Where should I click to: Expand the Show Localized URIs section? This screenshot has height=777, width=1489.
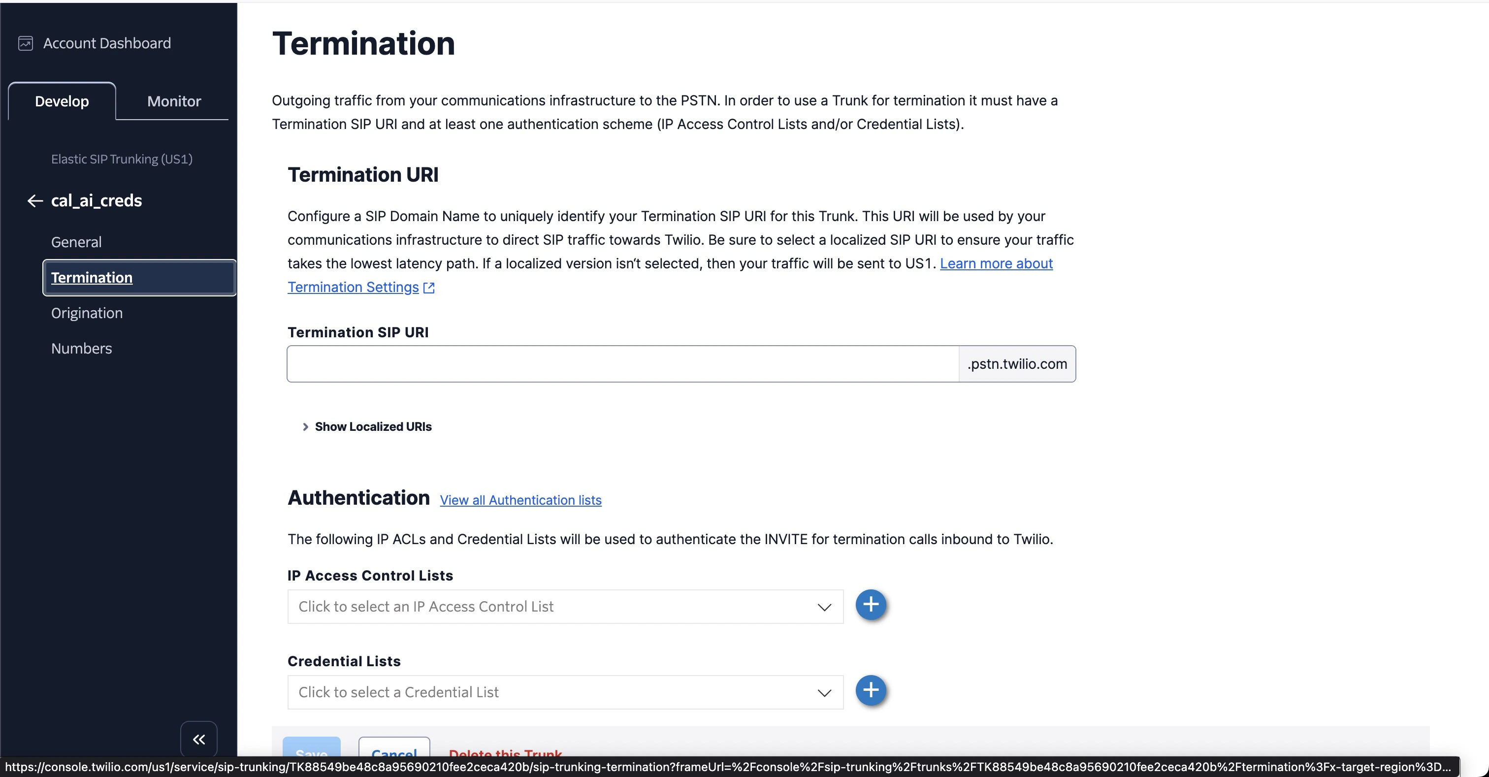point(373,426)
